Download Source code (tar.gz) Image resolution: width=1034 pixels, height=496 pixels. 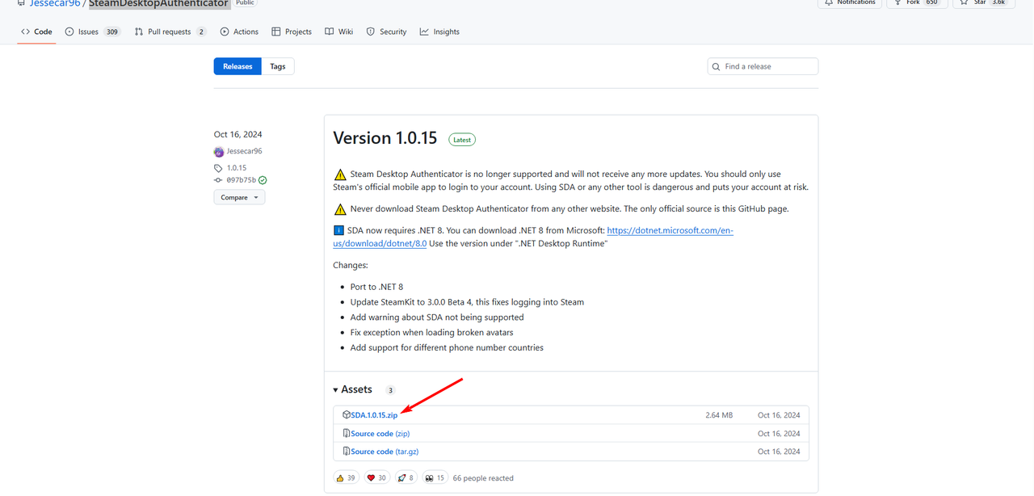point(385,452)
